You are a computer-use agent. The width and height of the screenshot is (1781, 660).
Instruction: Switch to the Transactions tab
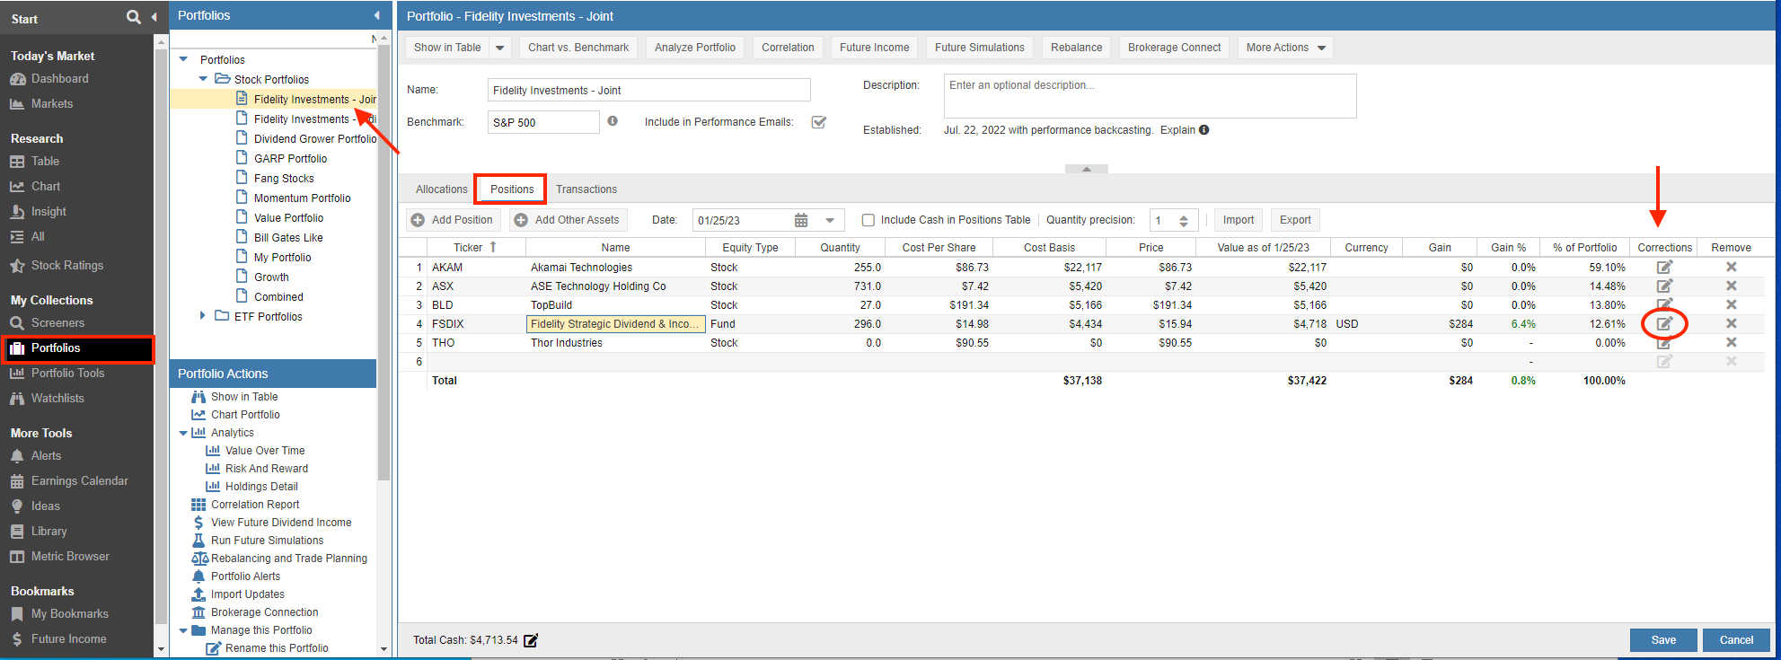click(x=586, y=189)
